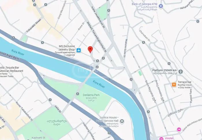Click the Platform 2506th km train station icon

[181, 71]
